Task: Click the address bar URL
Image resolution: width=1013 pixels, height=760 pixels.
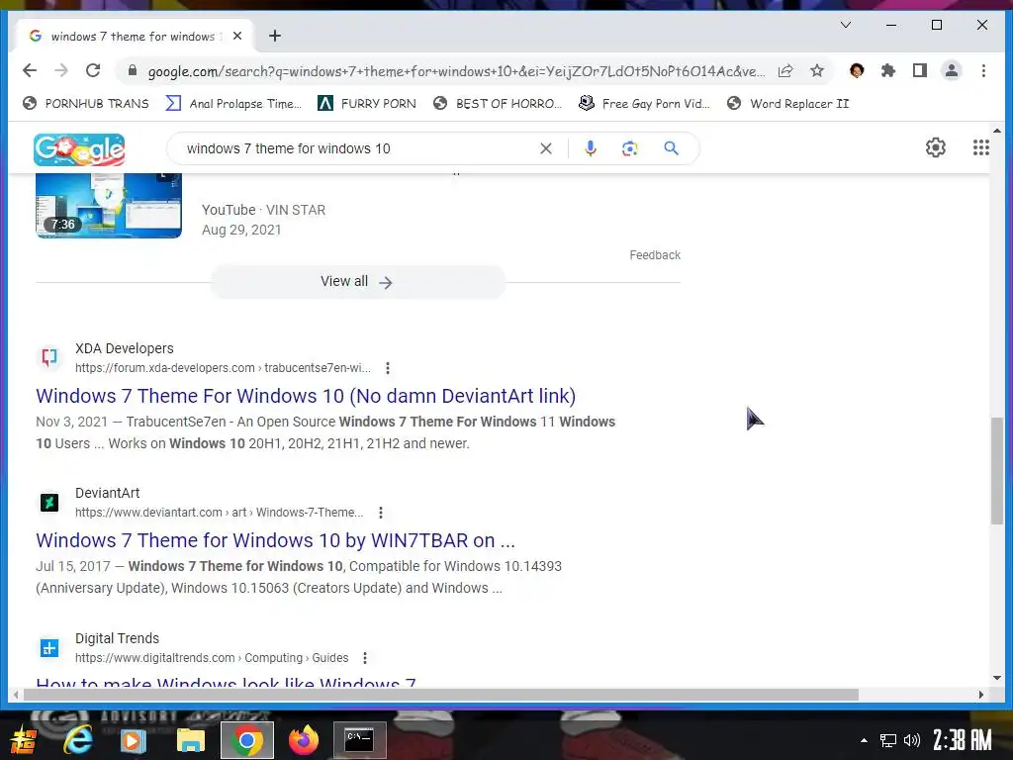Action: (x=456, y=71)
